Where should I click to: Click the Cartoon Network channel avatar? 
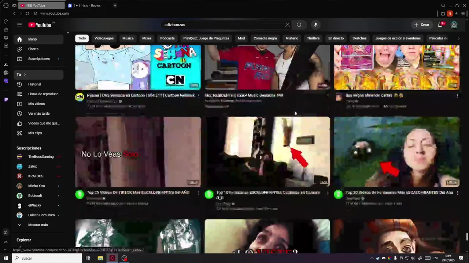(80, 97)
